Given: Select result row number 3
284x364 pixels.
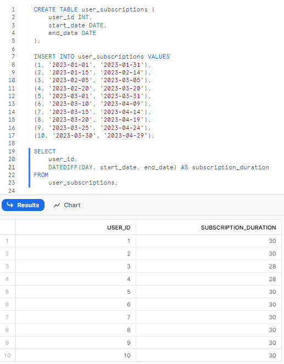Looking at the screenshot, I should [x=7, y=266].
